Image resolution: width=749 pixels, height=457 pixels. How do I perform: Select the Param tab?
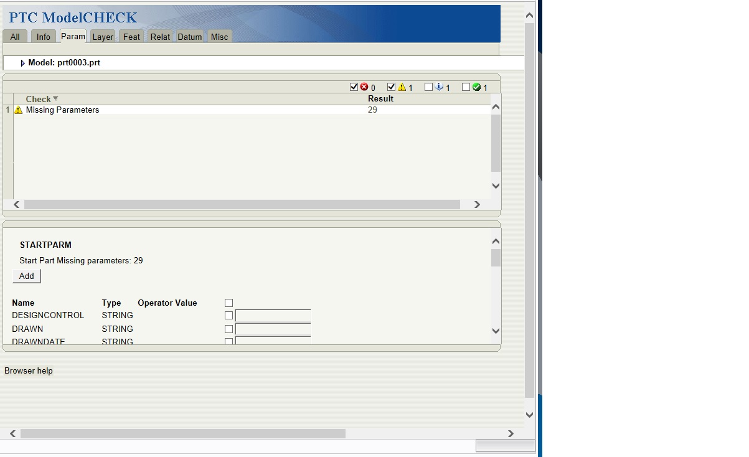[73, 36]
